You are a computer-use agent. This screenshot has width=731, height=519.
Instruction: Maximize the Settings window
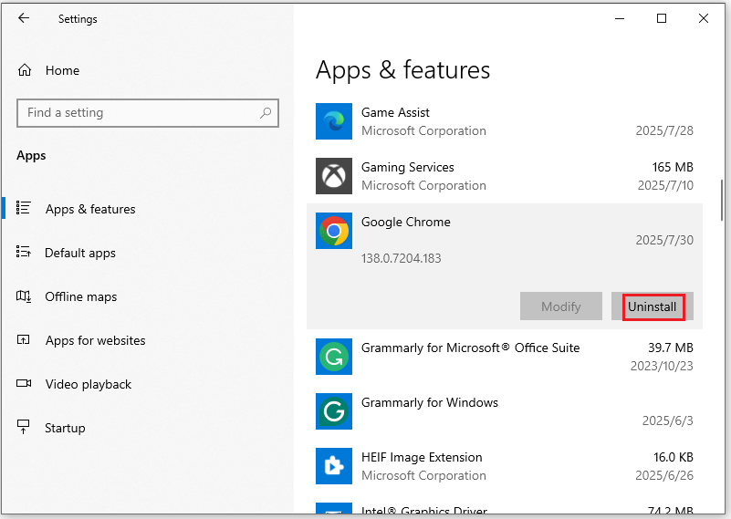662,18
